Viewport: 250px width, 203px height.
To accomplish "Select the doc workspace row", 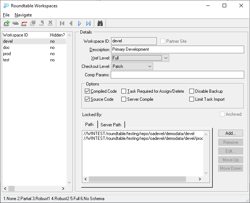I will (34, 47).
